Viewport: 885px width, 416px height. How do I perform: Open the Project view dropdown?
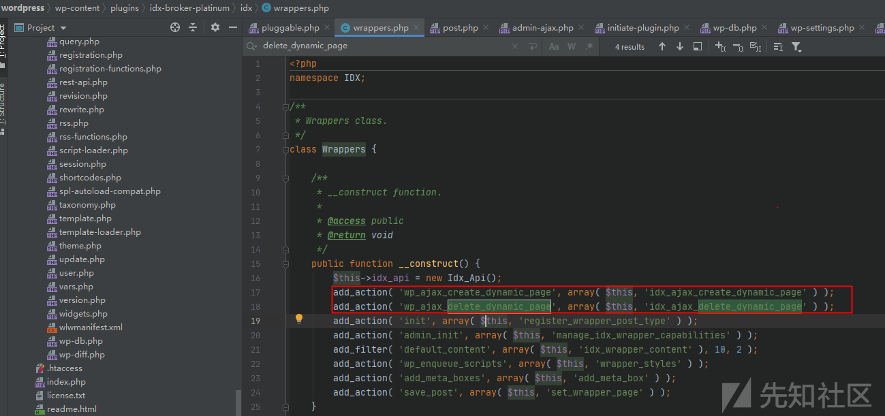coord(63,28)
